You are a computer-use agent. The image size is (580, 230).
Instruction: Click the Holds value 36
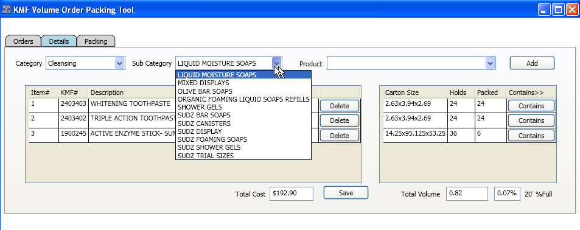coord(461,135)
